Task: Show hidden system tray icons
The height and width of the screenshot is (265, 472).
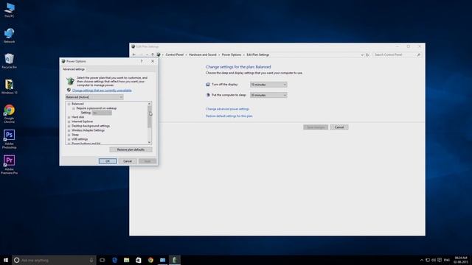Action: [422, 260]
